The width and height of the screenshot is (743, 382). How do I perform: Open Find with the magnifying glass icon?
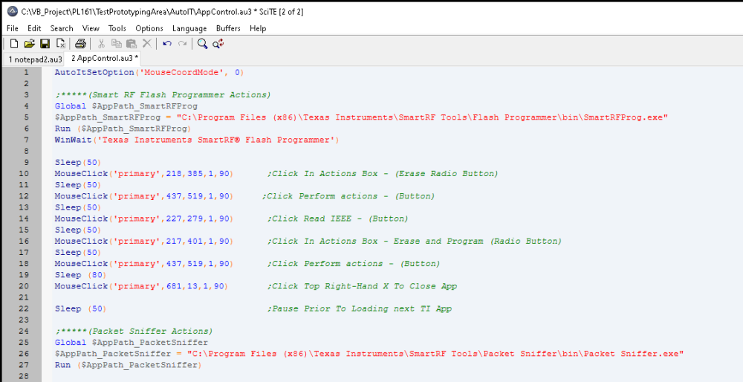tap(202, 44)
